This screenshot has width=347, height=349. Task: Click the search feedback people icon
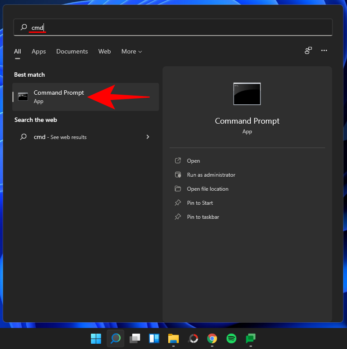pyautogui.click(x=308, y=51)
